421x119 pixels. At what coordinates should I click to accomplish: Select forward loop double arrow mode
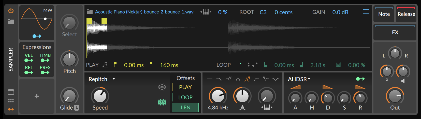(247, 65)
